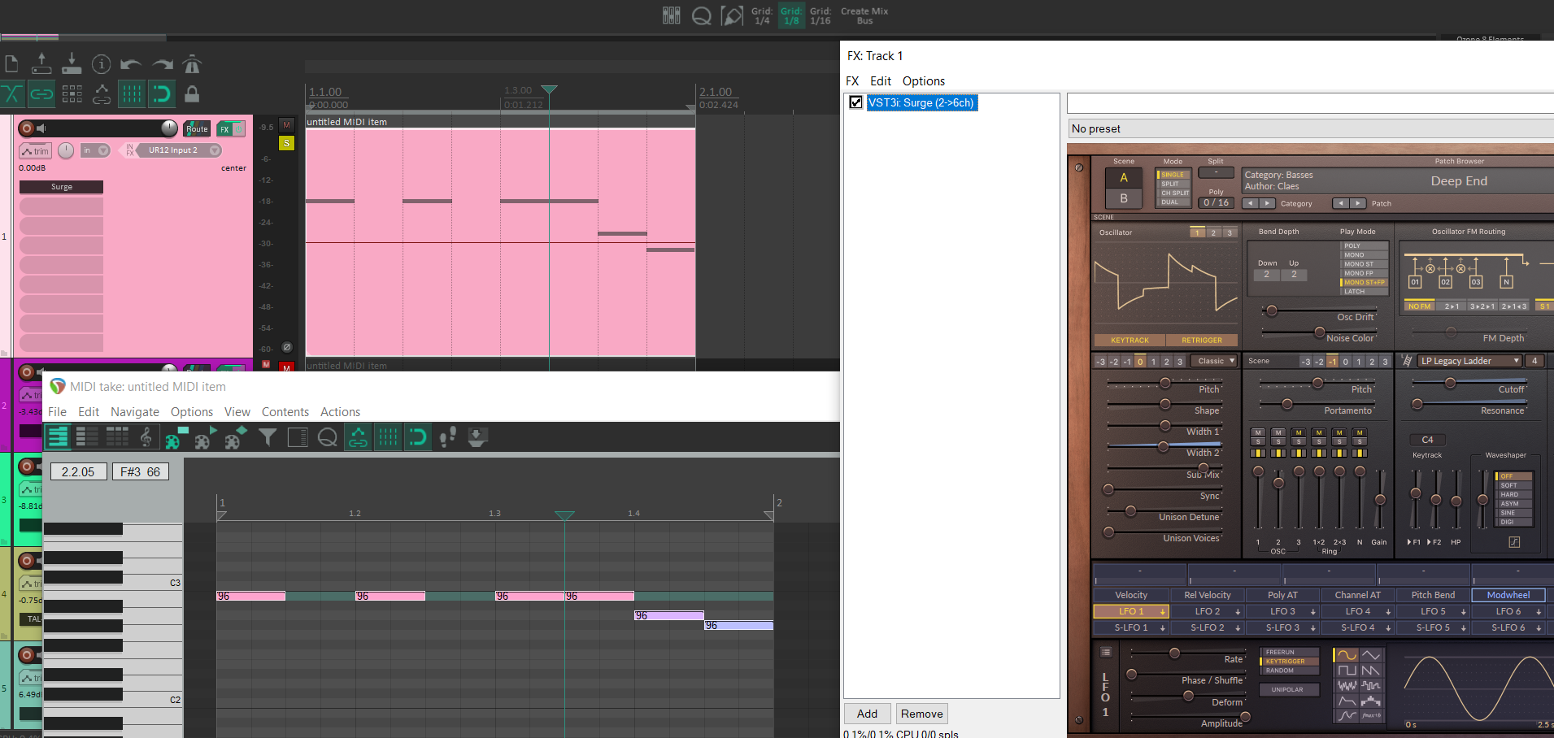Toggle envelope points move with items icon

pos(102,94)
